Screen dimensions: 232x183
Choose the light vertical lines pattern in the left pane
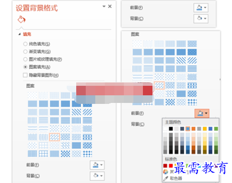[x=32, y=121]
